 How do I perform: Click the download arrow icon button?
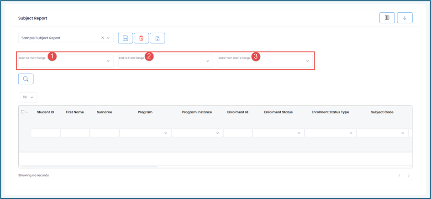coord(405,18)
